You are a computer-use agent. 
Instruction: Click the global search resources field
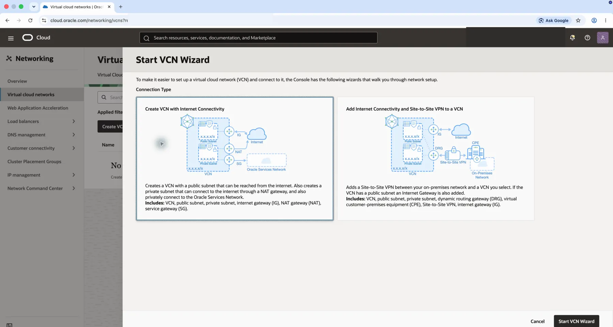coord(258,38)
